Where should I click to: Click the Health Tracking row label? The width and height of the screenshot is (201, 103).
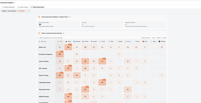coord(43,75)
